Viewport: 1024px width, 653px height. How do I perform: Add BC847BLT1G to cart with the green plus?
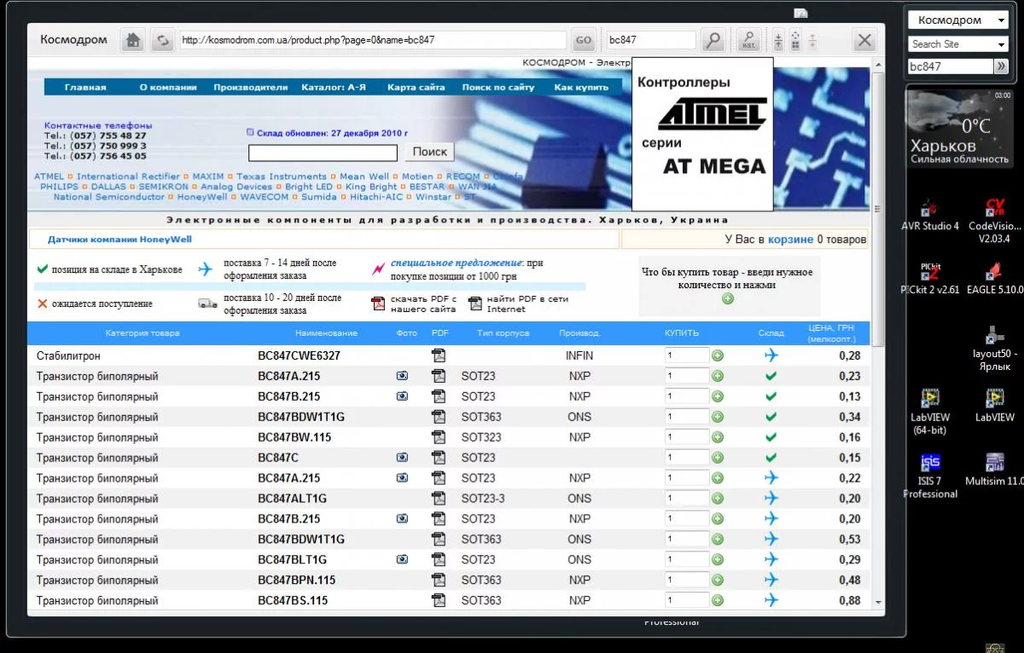pos(718,560)
